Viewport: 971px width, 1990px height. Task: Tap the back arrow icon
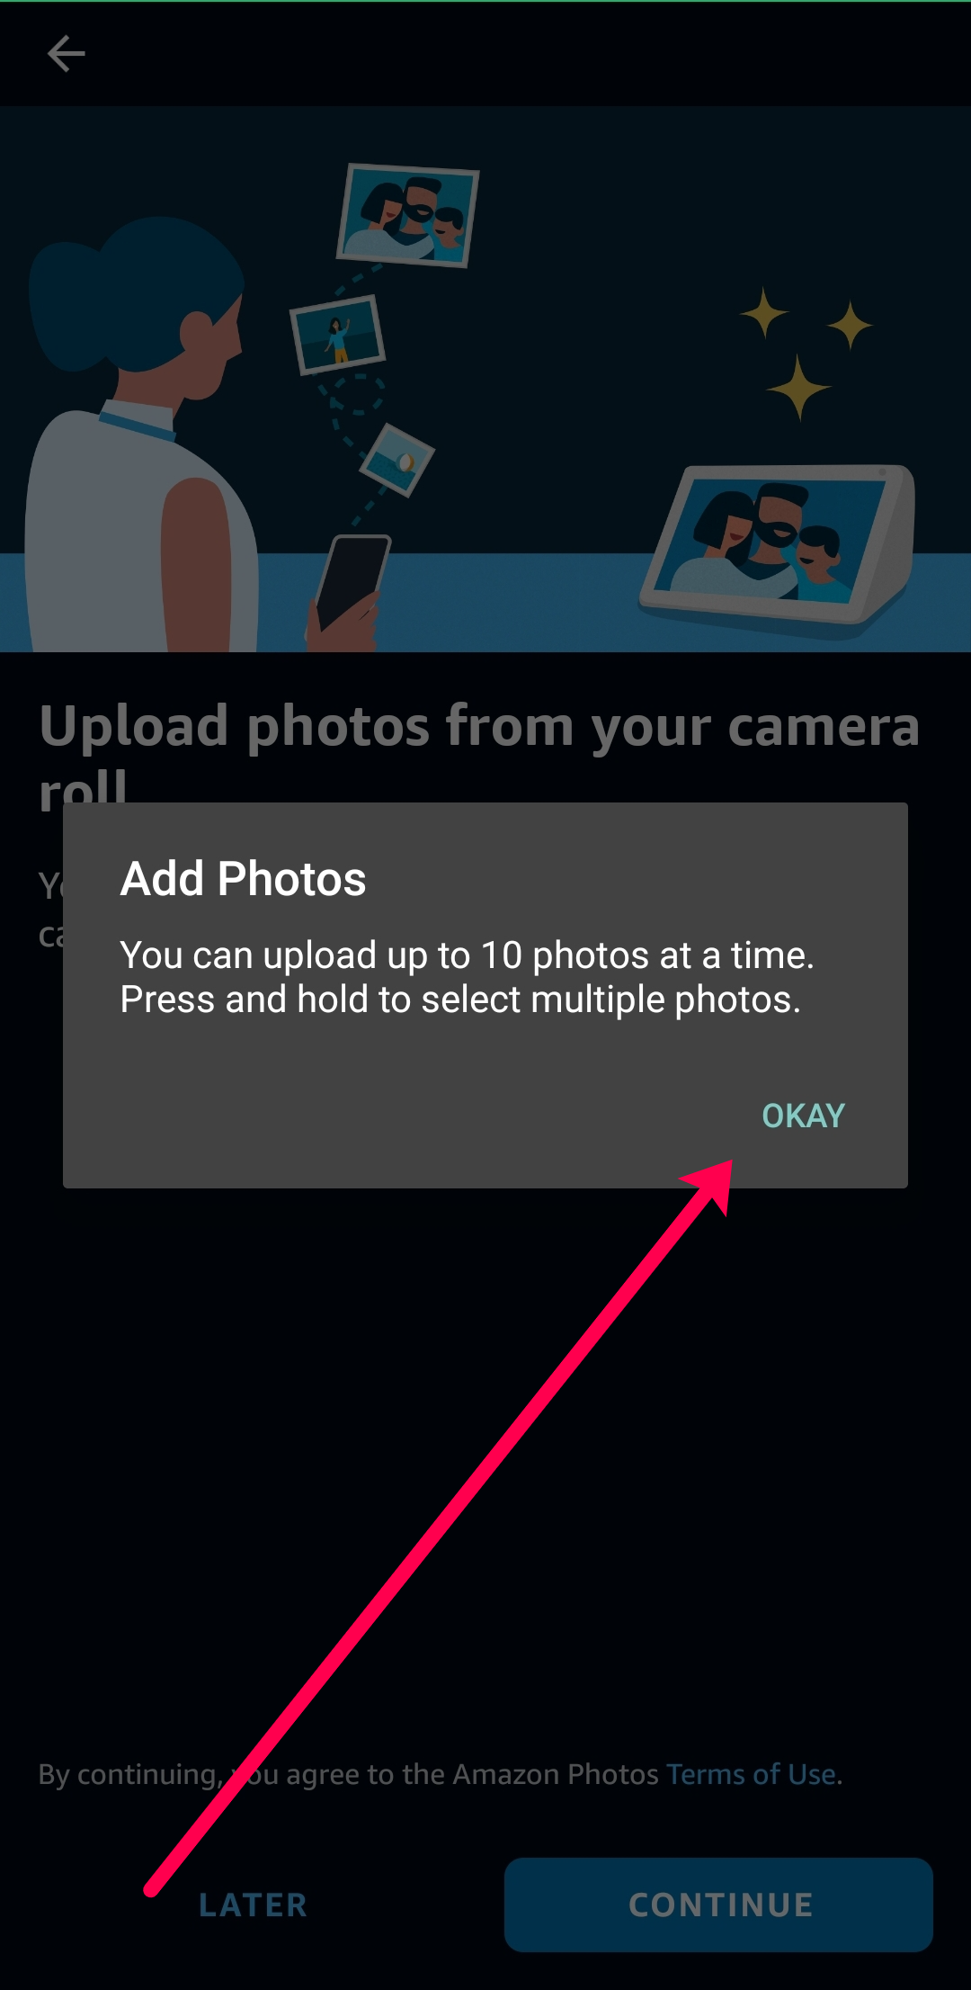point(66,54)
